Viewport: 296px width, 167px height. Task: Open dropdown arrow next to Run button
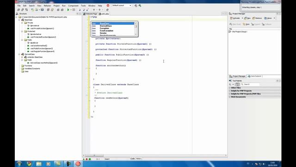[71, 10]
